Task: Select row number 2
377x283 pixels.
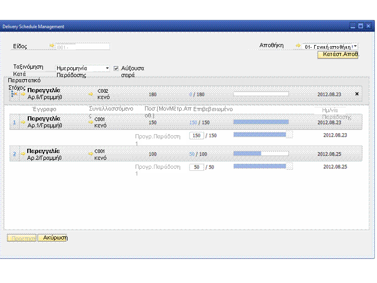Action: pyautogui.click(x=14, y=154)
